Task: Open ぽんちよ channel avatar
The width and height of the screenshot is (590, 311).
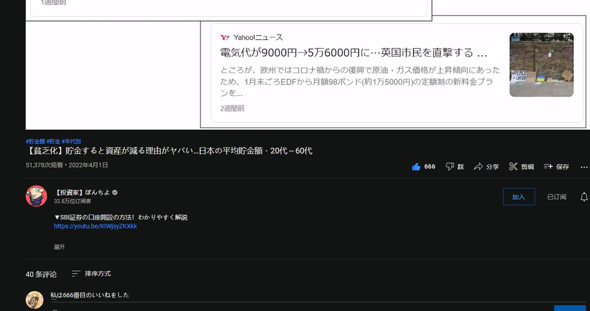Action: [x=36, y=196]
